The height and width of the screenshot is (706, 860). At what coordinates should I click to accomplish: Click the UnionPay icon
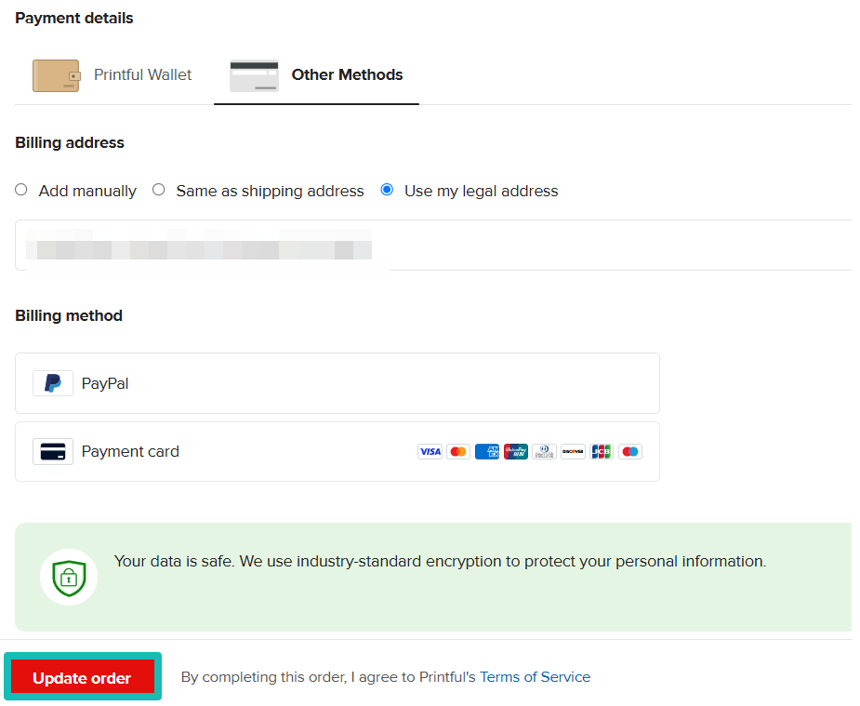coord(515,451)
